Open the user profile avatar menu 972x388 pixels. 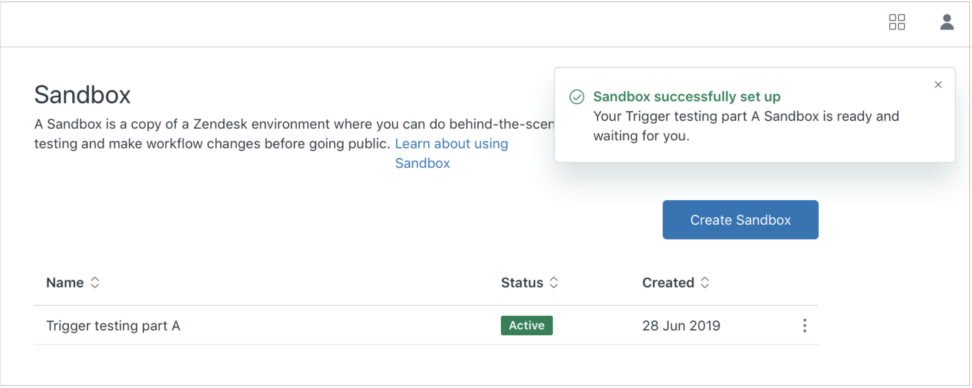pos(947,22)
